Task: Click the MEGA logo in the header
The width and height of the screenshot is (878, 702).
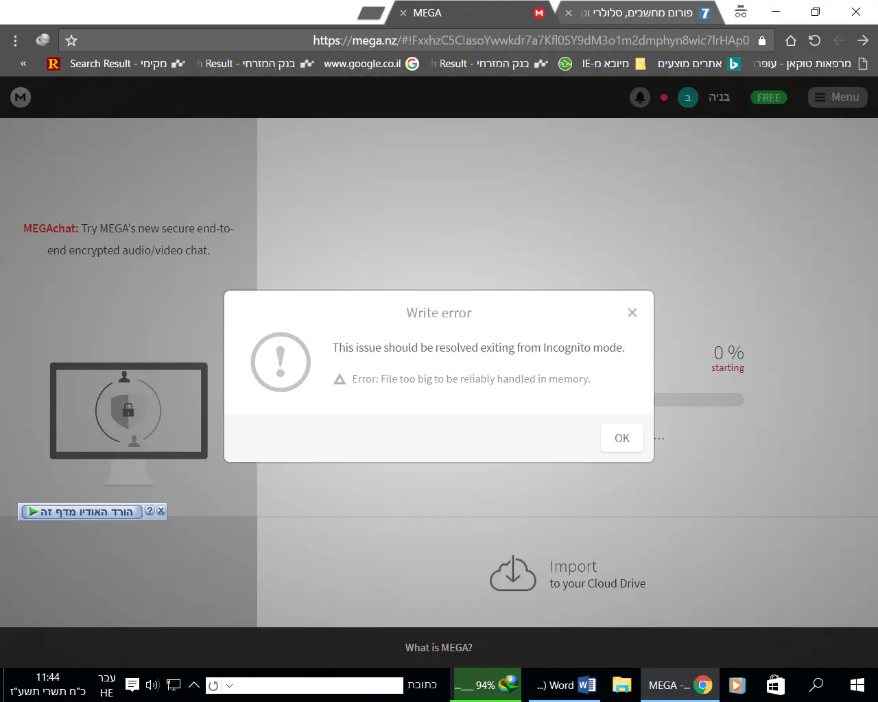Action: [21, 97]
